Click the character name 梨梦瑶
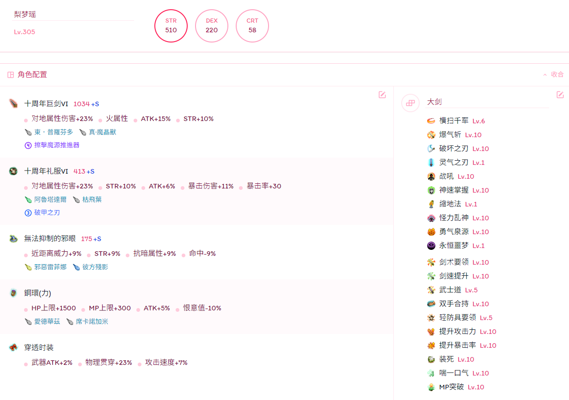 [x=25, y=14]
